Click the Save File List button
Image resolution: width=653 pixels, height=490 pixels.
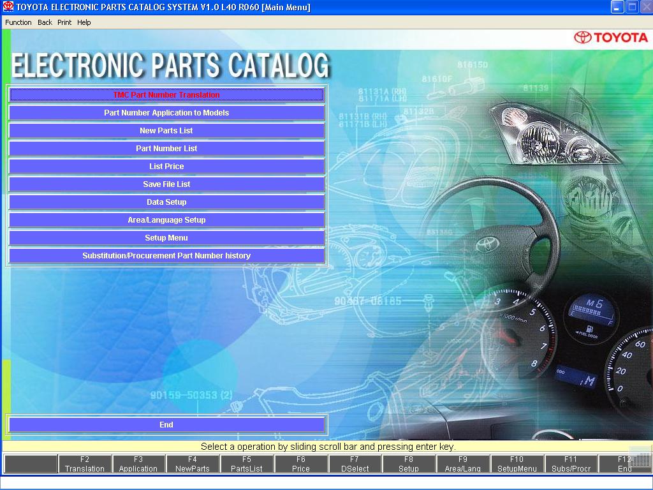tap(166, 184)
